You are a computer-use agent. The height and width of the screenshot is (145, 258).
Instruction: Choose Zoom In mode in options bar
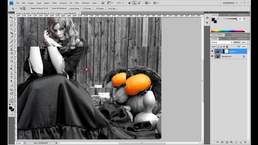pyautogui.click(x=21, y=8)
